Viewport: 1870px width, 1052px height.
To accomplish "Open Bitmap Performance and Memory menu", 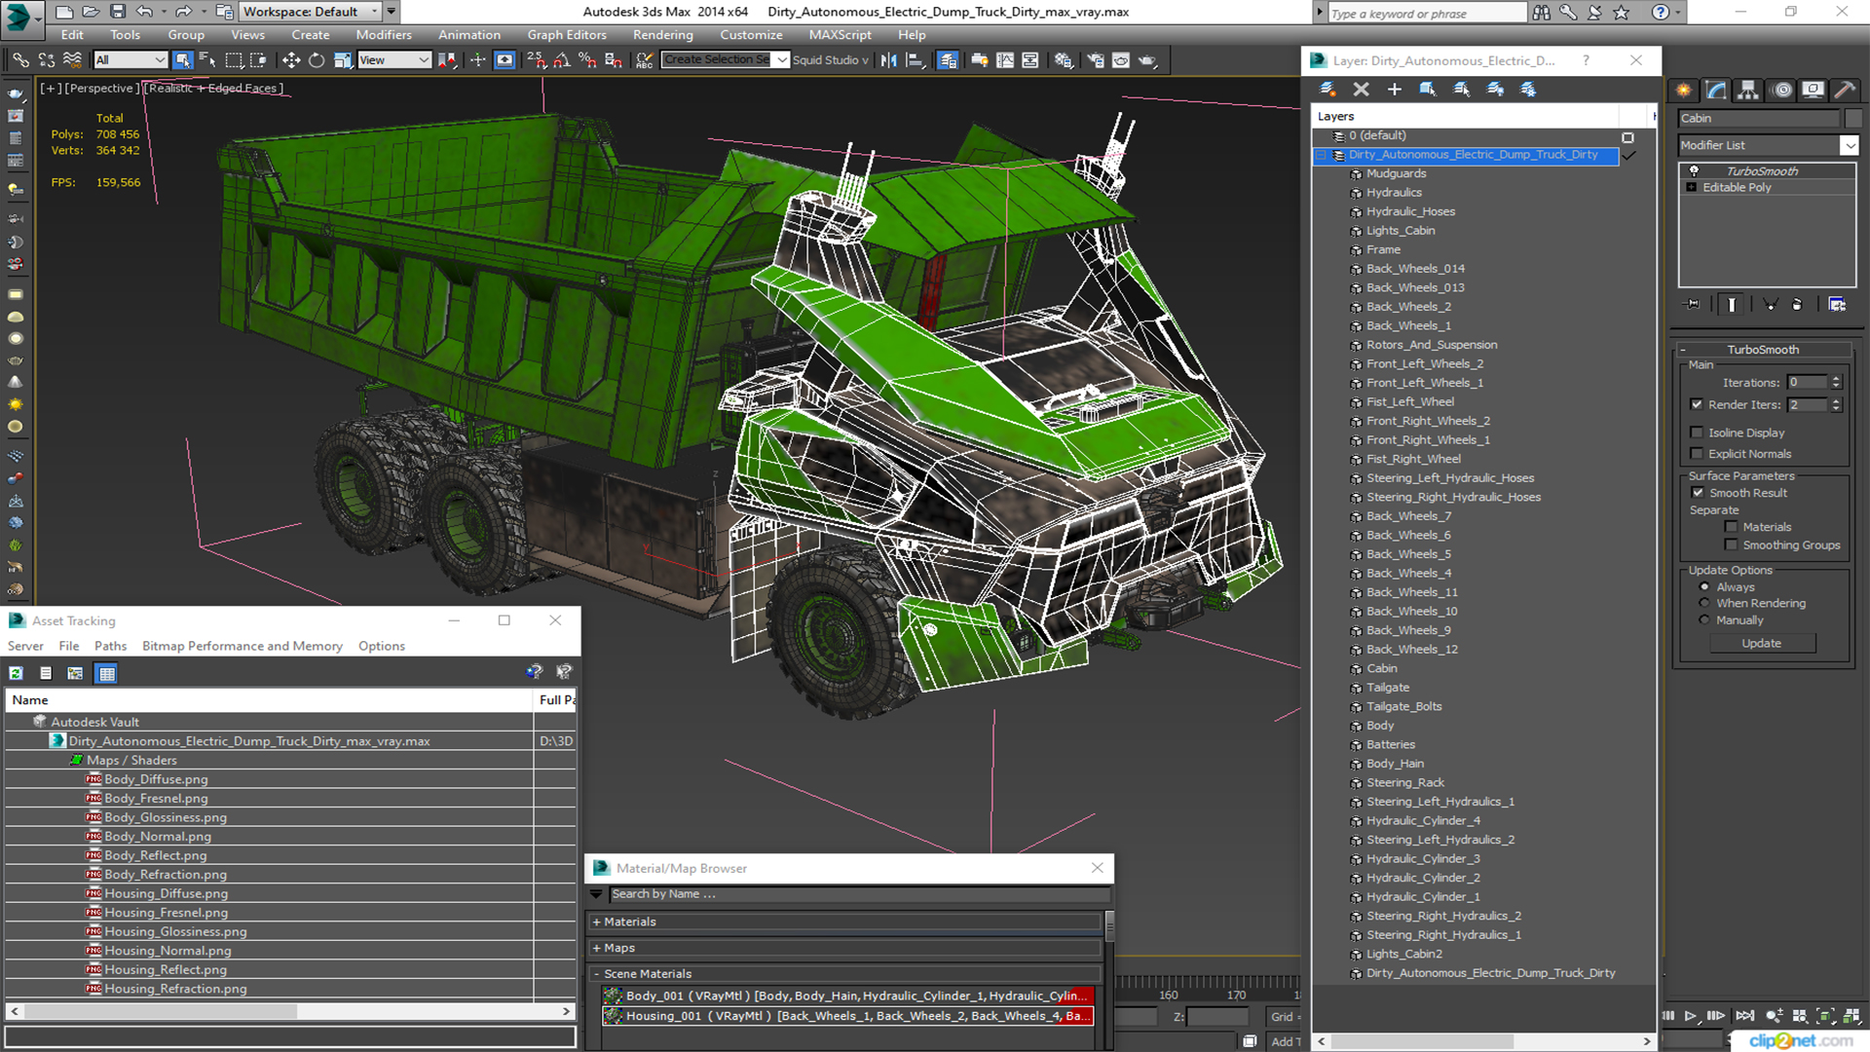I will pyautogui.click(x=243, y=646).
